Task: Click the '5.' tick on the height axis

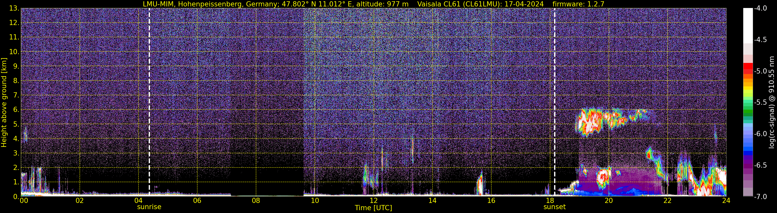Action: (16, 124)
